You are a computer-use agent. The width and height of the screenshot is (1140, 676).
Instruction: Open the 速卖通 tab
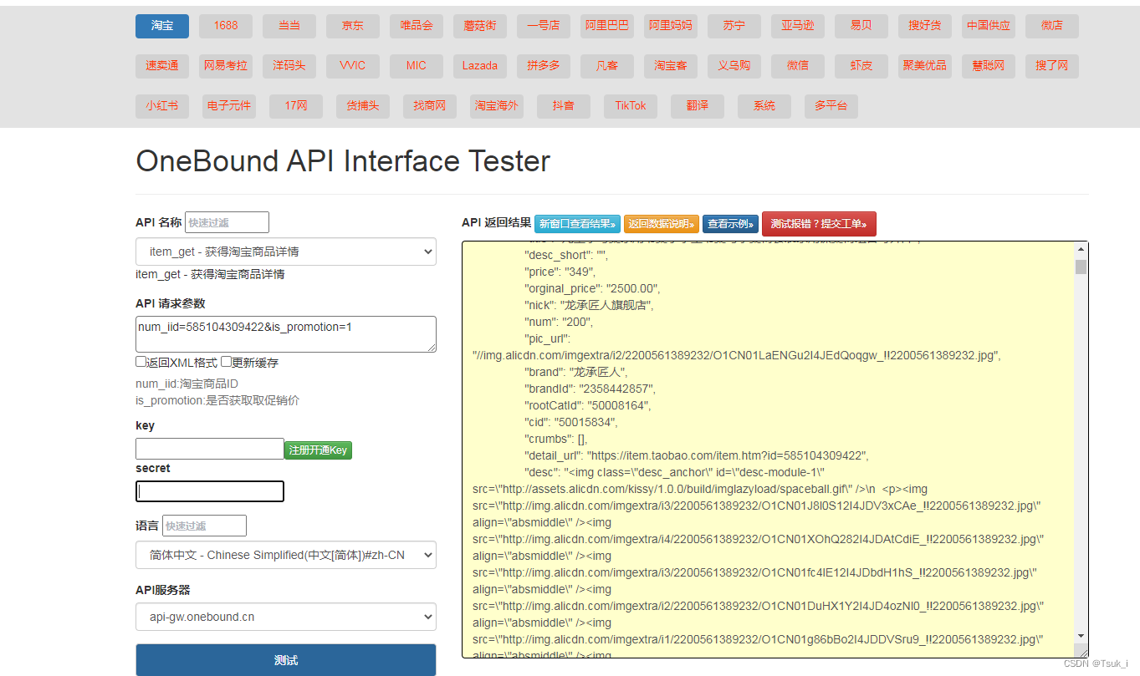coord(162,66)
